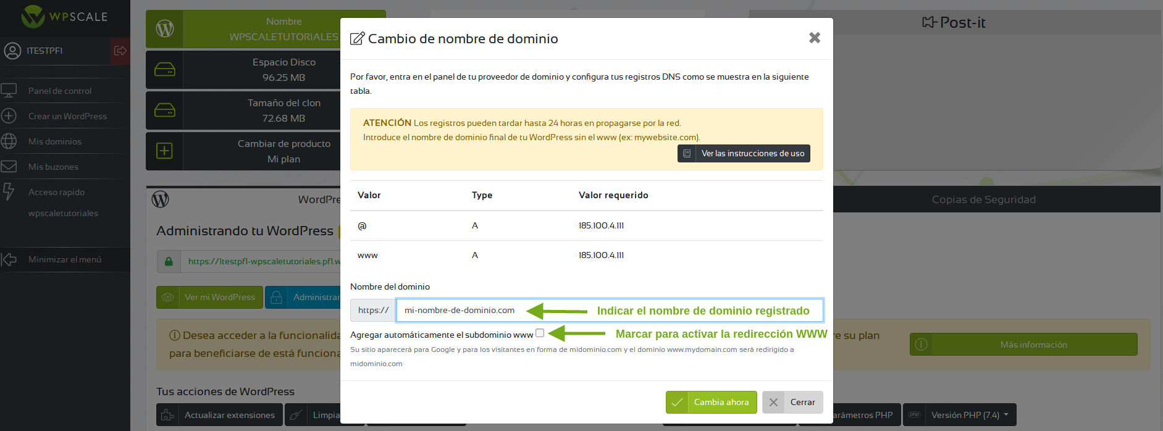The height and width of the screenshot is (431, 1163).
Task: Click the Cerrar button
Action: tap(792, 402)
